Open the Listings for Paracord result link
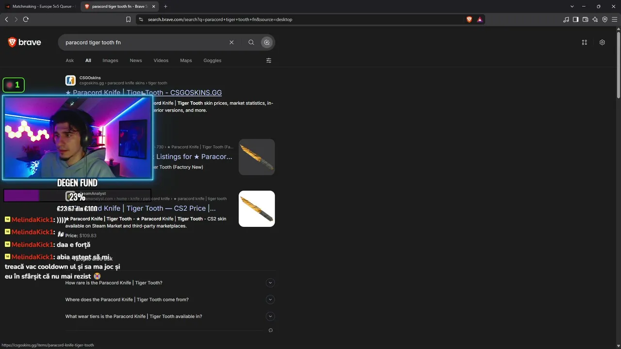Image resolution: width=621 pixels, height=349 pixels. click(194, 157)
